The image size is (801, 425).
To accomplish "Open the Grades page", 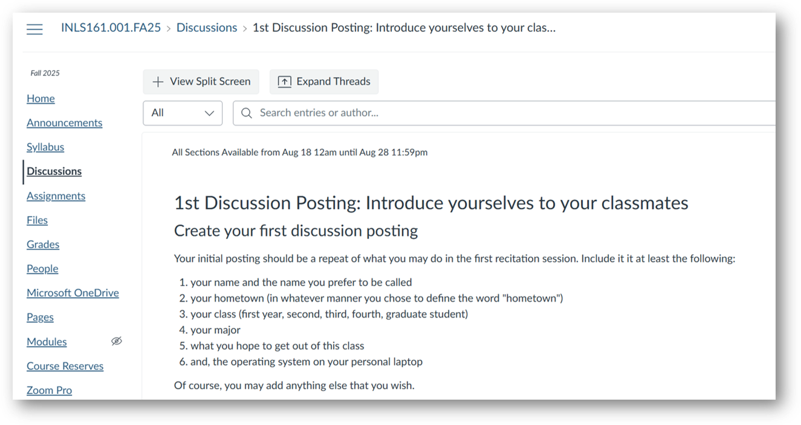I will (43, 244).
